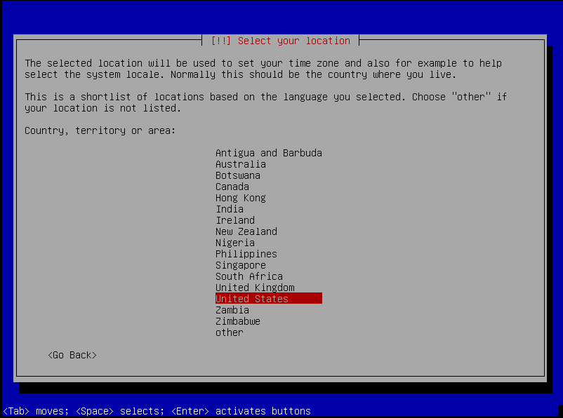Select South Africa from the list
The image size is (563, 418).
(x=249, y=276)
